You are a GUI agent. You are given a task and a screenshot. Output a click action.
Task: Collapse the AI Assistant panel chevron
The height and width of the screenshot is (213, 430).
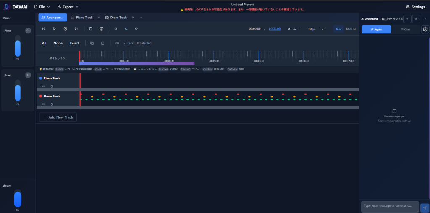coord(425,19)
